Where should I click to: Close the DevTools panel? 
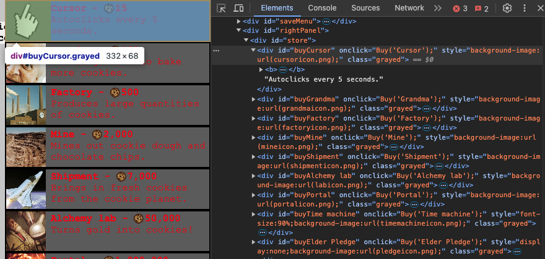point(540,8)
